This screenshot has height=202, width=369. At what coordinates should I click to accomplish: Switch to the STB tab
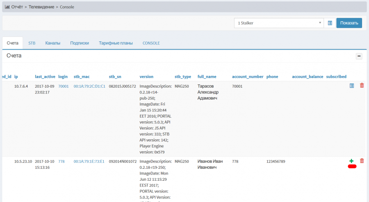coord(32,43)
